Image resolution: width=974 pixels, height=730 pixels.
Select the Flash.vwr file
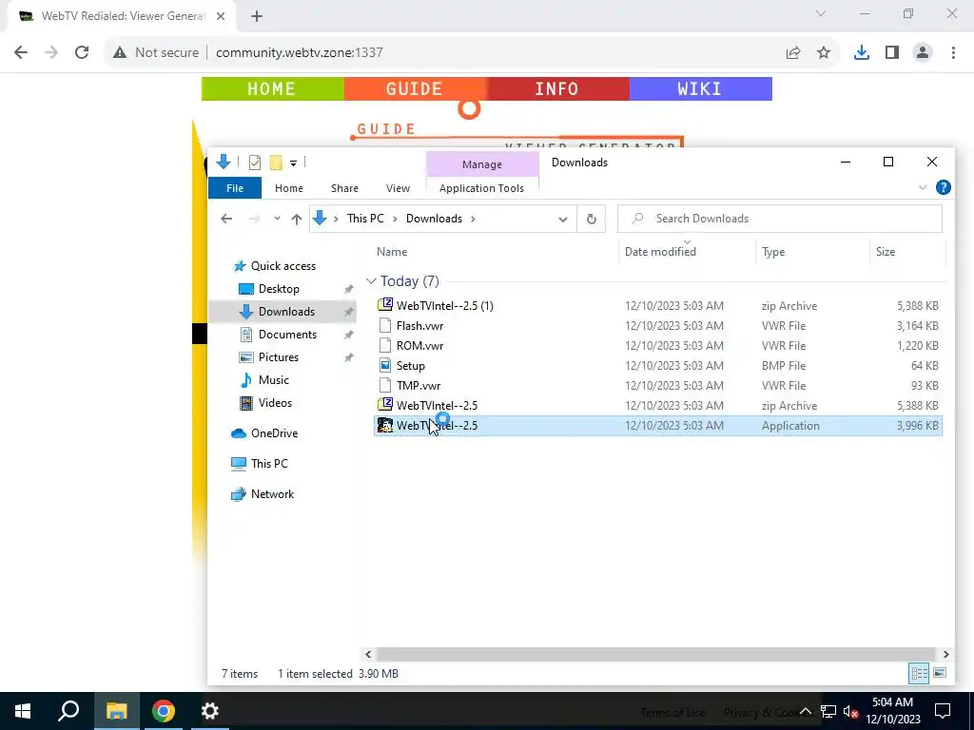658,326
